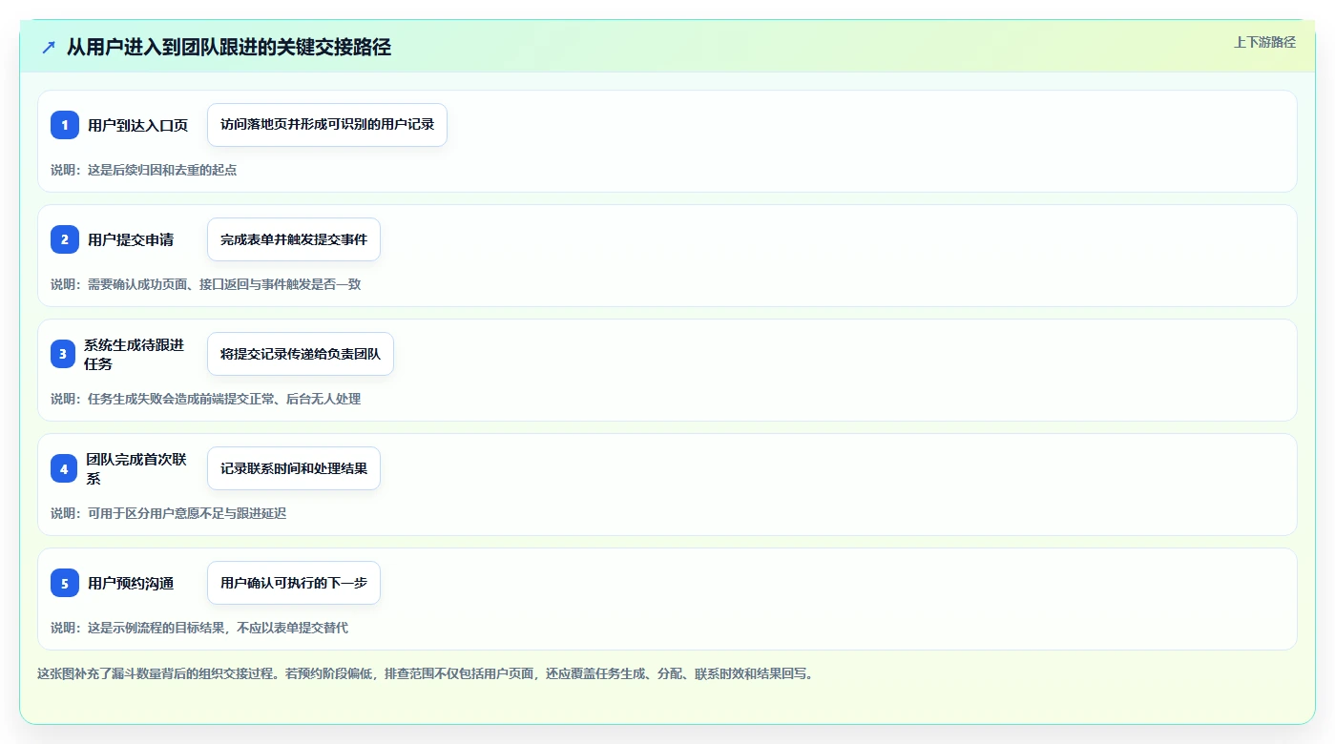1335x744 pixels.
Task: Click the step label 团队完成首次联系
Action: (x=136, y=468)
